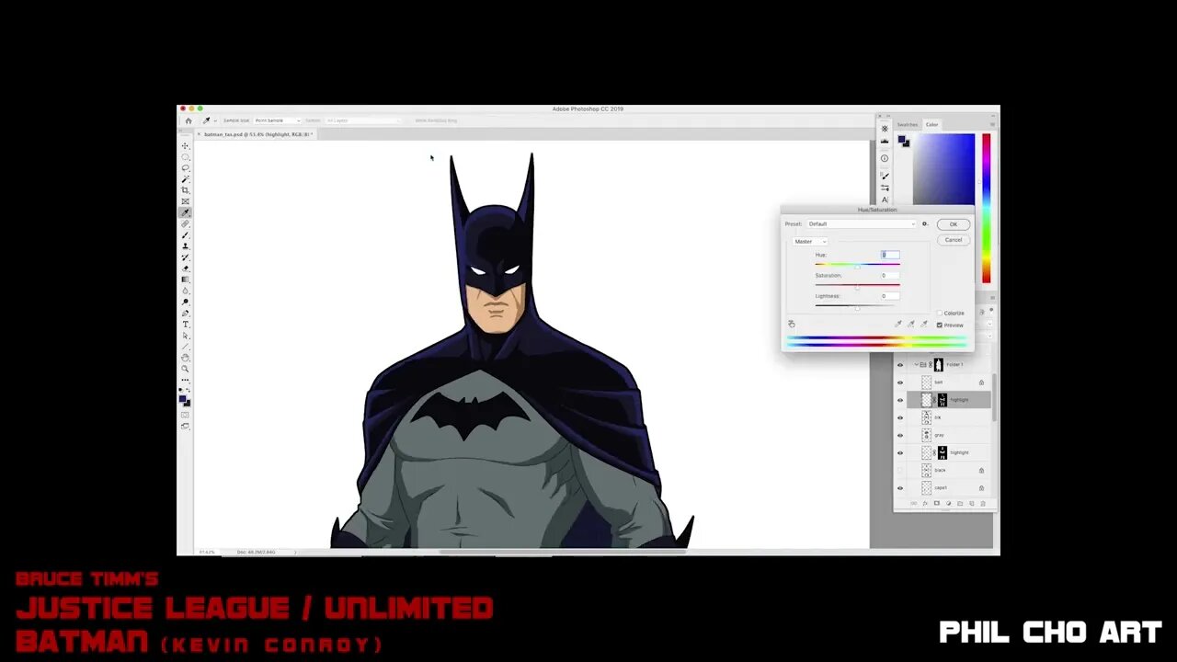
Task: Show the hidden black layer
Action: pyautogui.click(x=900, y=470)
